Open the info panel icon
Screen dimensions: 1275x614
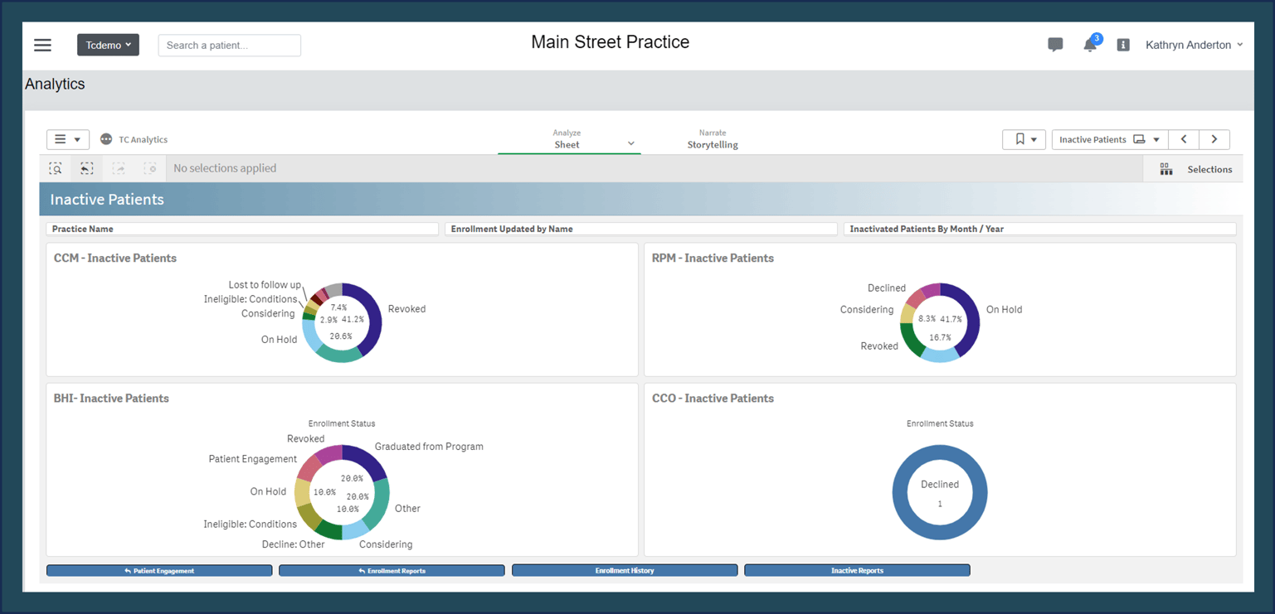coord(1124,45)
